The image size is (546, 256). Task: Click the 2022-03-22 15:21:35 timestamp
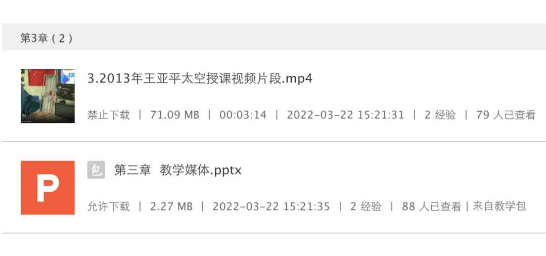tap(271, 206)
